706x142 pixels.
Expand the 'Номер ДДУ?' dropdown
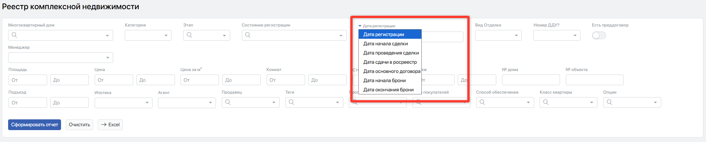(x=557, y=35)
